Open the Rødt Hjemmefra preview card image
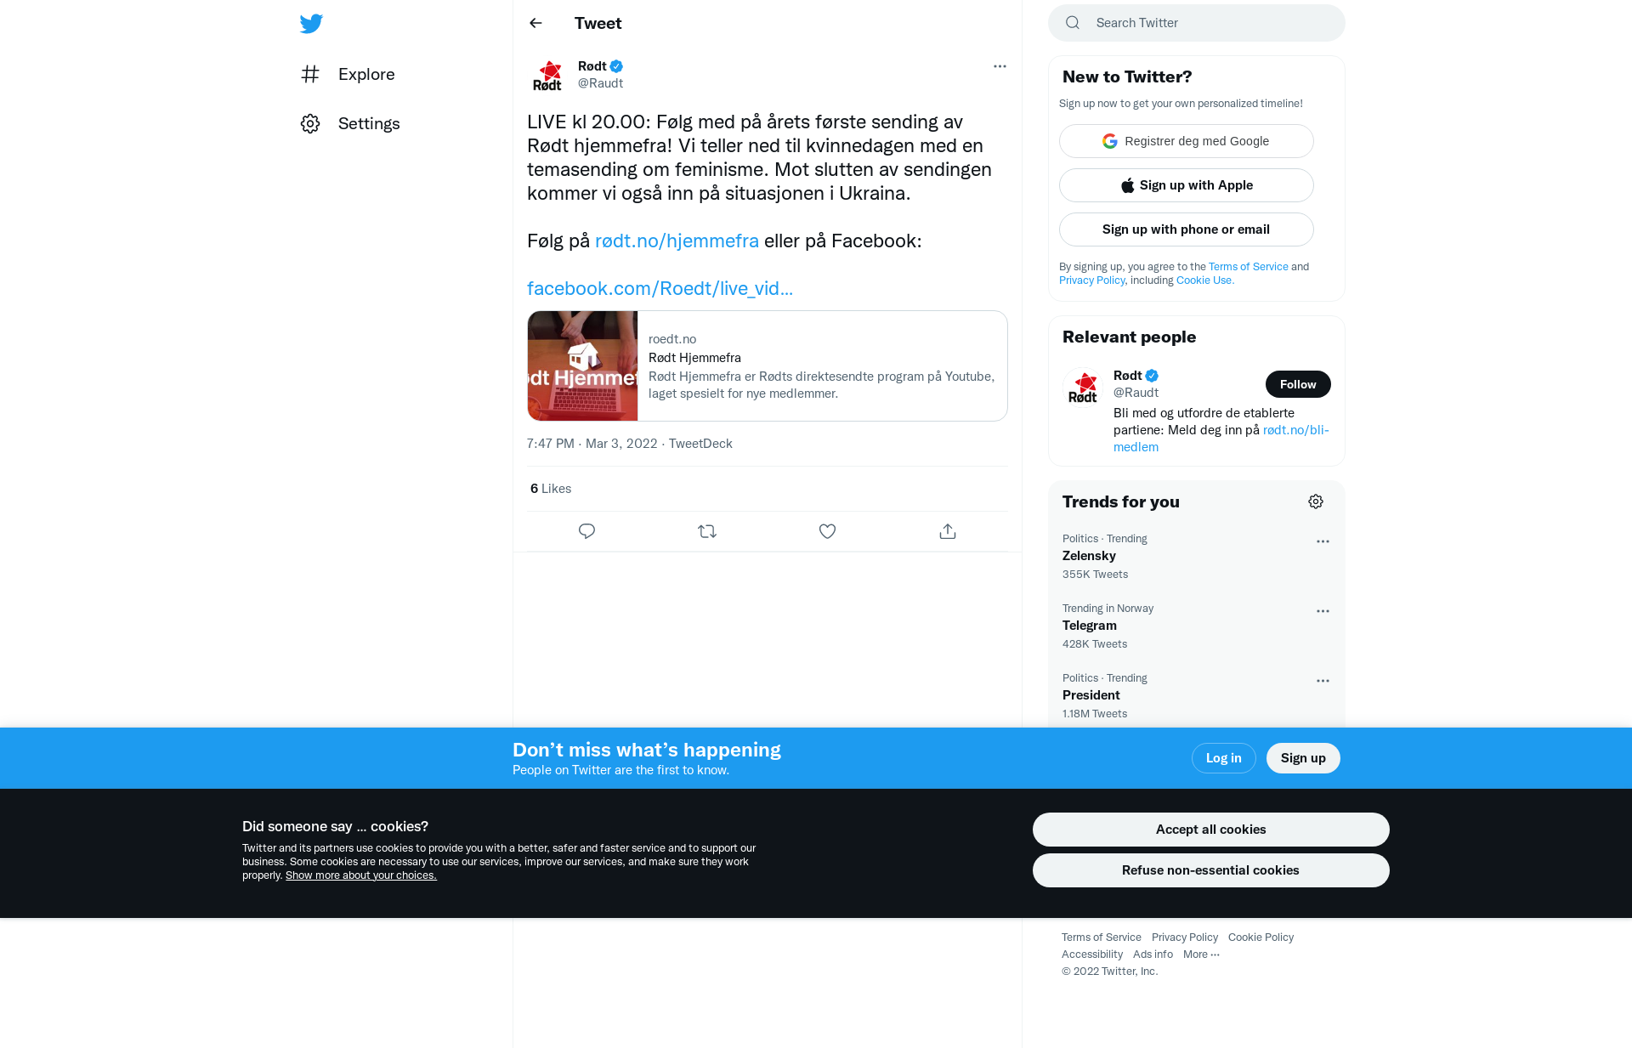 [x=582, y=365]
